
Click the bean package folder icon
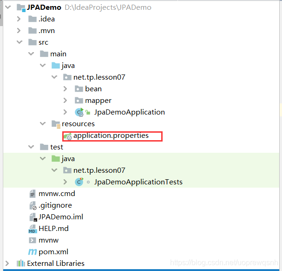(x=79, y=88)
